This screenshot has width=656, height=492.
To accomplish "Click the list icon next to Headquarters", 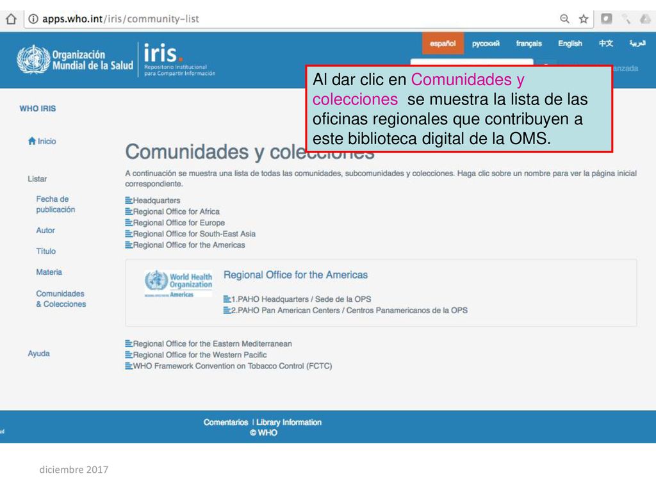I will click(x=128, y=201).
